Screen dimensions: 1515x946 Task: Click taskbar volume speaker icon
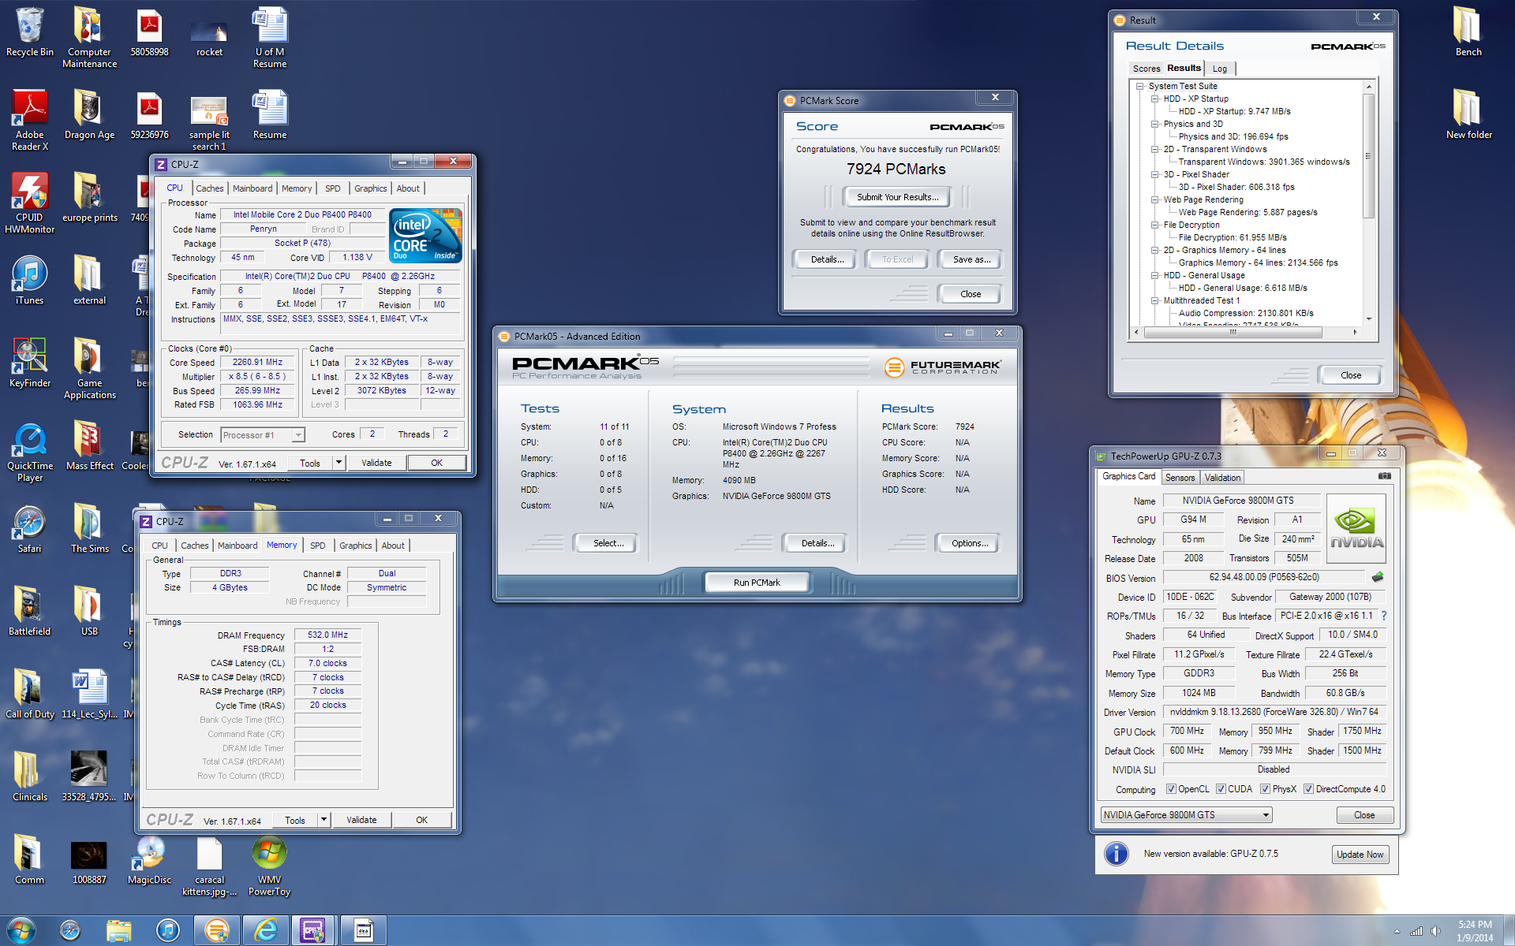[1436, 931]
